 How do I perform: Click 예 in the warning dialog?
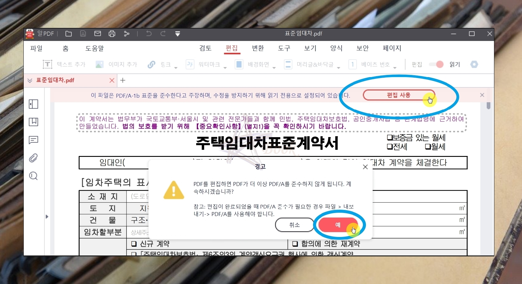338,225
